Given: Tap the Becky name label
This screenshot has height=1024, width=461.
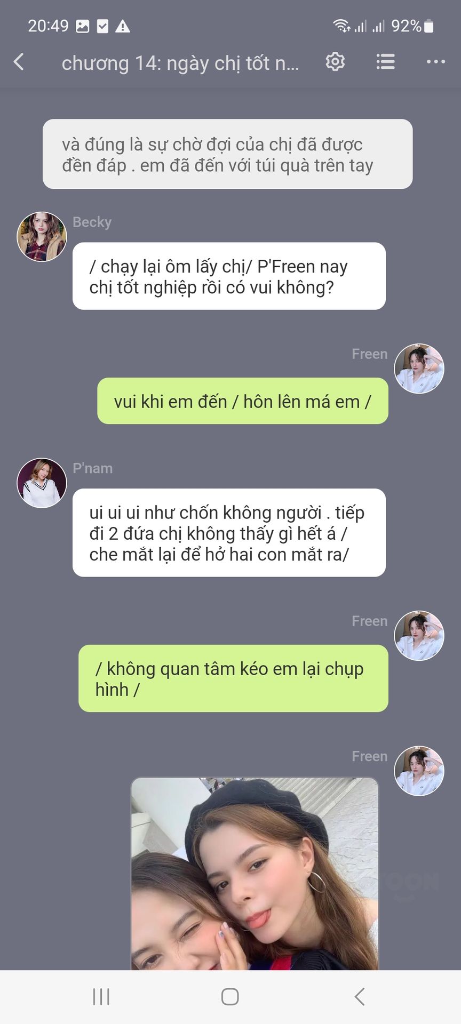Looking at the screenshot, I should pos(92,222).
